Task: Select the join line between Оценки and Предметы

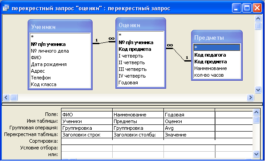Action: tap(179, 54)
